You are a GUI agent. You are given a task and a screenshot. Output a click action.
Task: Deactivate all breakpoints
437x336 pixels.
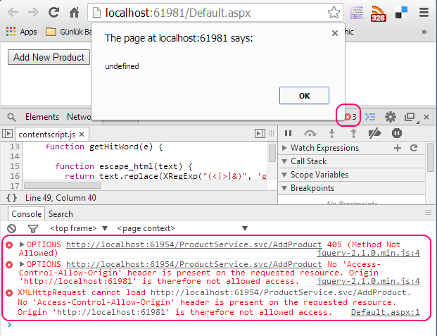(x=374, y=133)
